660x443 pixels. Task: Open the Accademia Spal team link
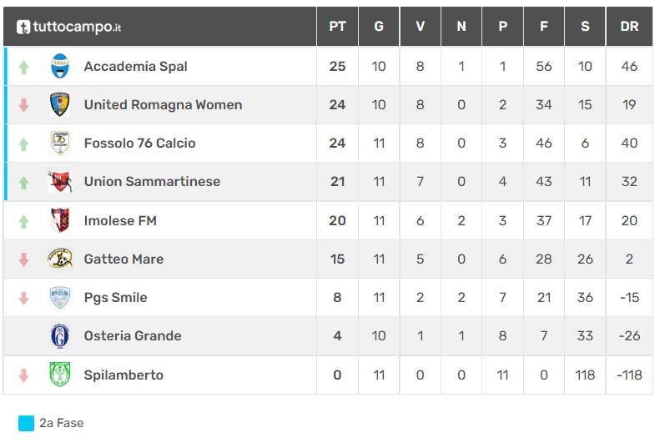coord(135,67)
